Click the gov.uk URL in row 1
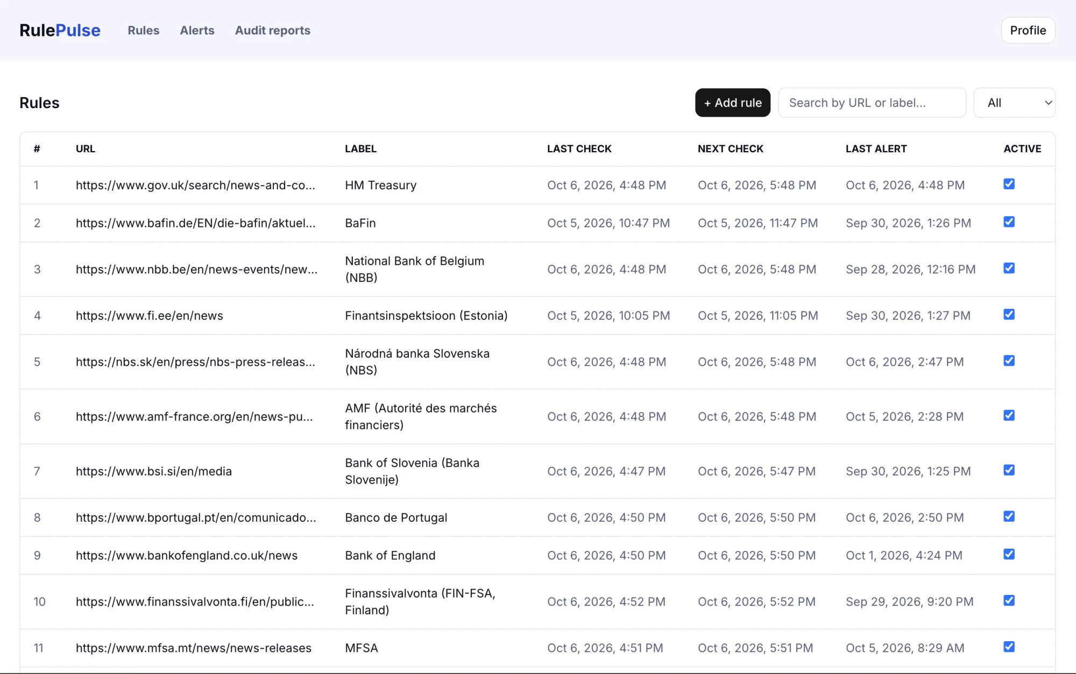Image resolution: width=1076 pixels, height=674 pixels. pos(195,185)
